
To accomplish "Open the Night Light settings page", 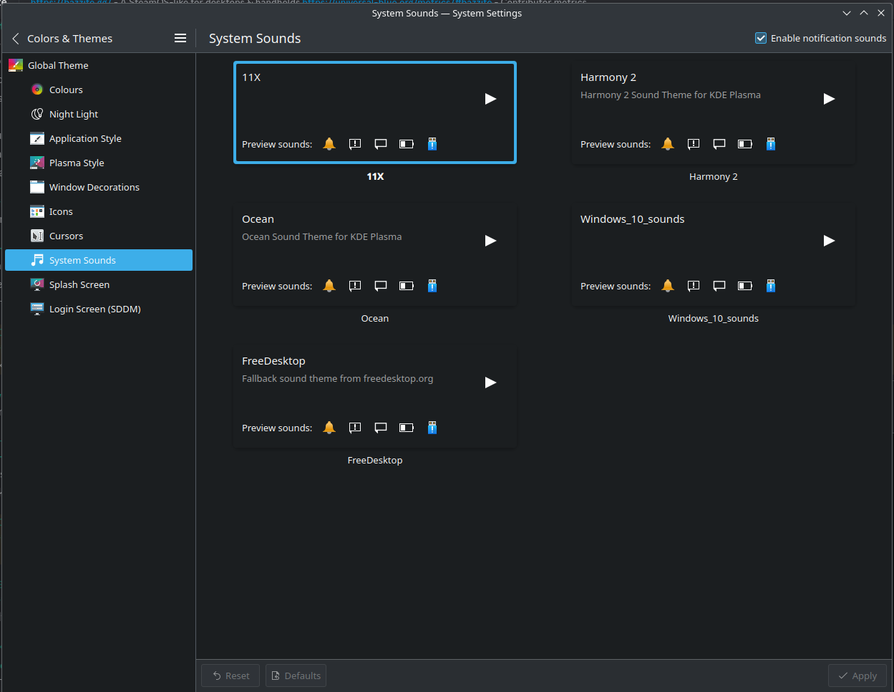I will click(x=73, y=114).
